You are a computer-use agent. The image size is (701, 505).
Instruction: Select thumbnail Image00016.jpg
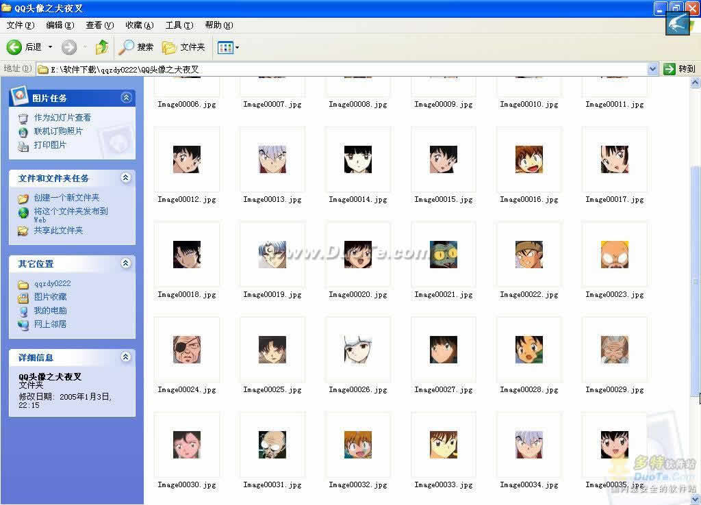point(529,159)
